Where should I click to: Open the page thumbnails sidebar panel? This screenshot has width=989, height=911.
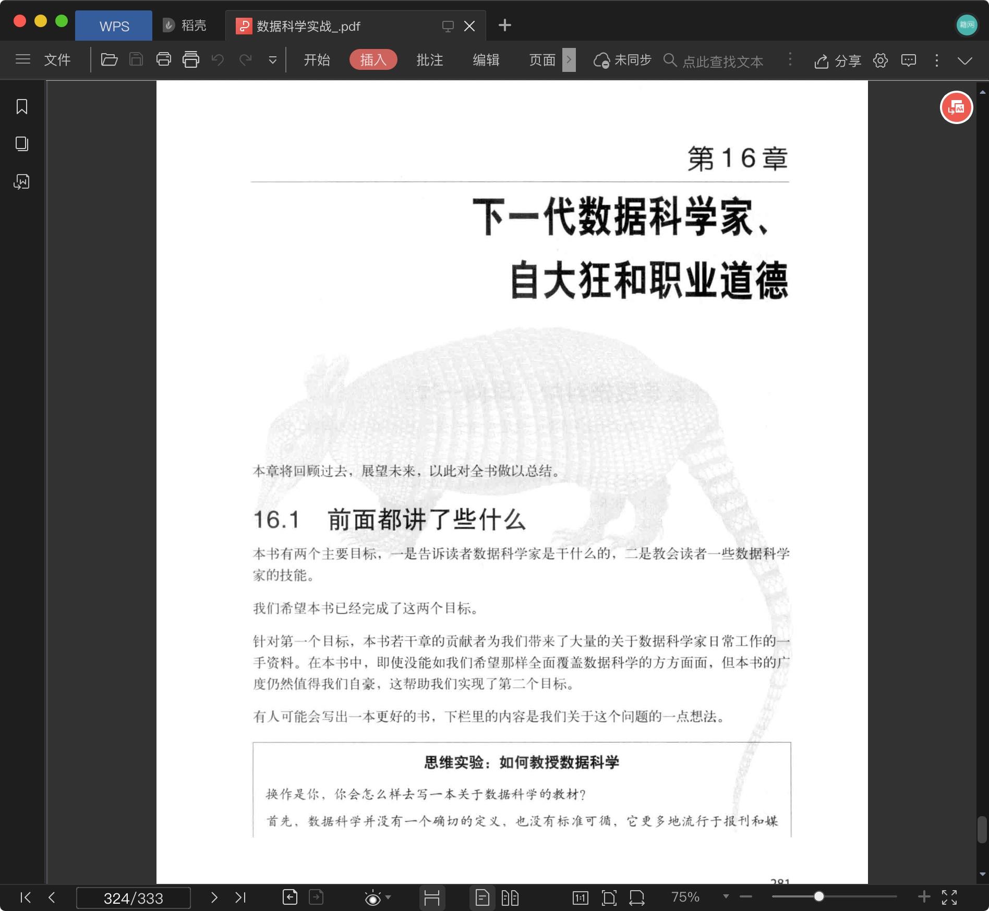pos(22,144)
